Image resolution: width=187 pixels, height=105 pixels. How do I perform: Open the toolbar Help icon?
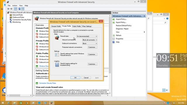[20, 9]
